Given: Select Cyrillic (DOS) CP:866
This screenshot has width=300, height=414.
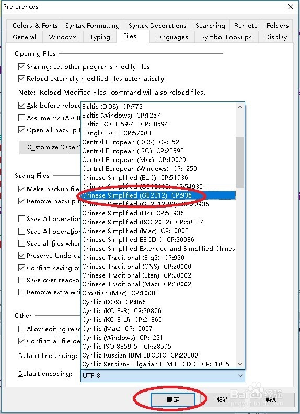Looking at the screenshot, I should tap(158, 302).
